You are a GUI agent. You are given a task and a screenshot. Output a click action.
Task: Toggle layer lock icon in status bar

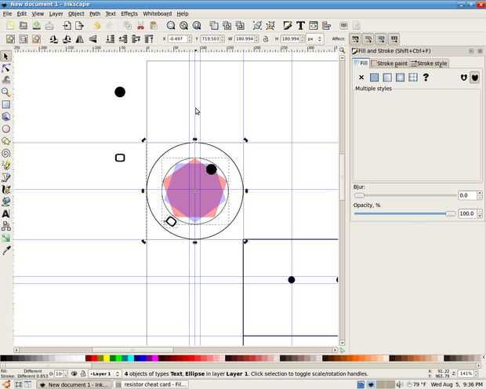pos(83,374)
